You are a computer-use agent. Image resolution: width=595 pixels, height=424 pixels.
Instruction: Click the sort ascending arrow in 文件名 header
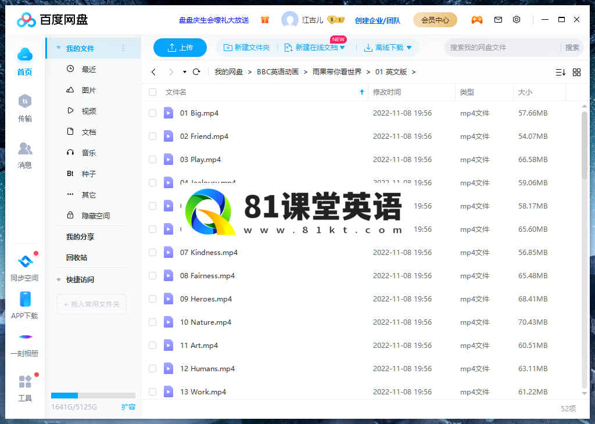coord(361,92)
